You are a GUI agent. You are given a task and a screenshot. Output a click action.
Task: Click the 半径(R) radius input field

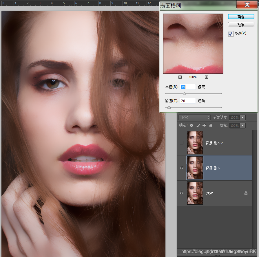188,87
